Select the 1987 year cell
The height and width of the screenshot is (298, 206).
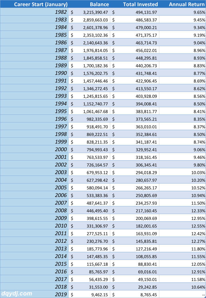[x=34, y=50]
